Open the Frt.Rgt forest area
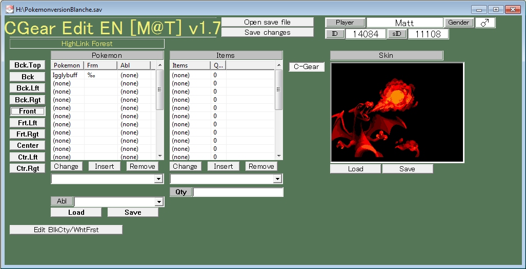 pyautogui.click(x=28, y=134)
